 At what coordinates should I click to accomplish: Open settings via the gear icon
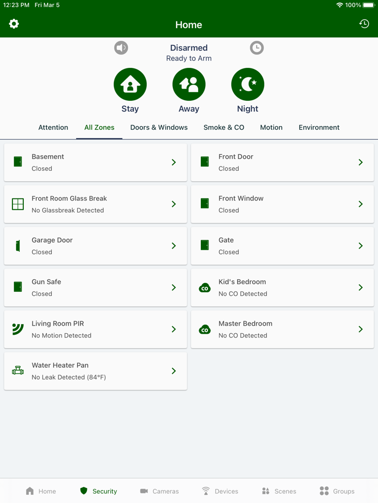(14, 24)
